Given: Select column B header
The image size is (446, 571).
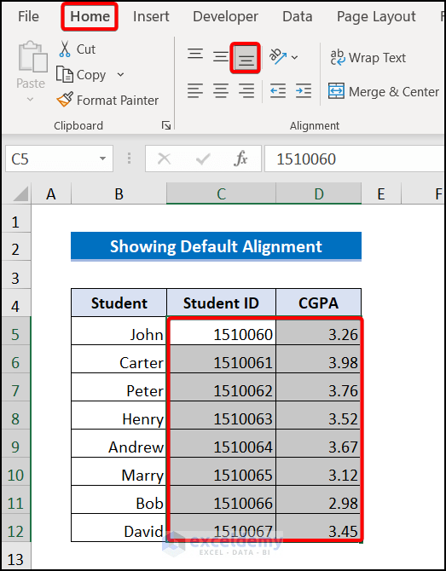Looking at the screenshot, I should point(119,193).
